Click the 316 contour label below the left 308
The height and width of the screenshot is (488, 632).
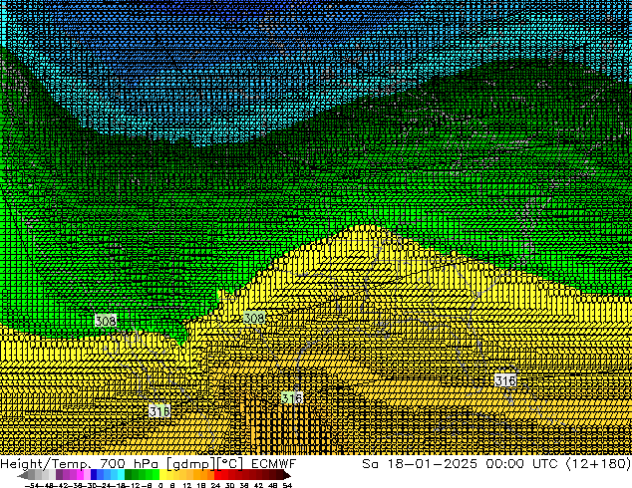coord(159,411)
